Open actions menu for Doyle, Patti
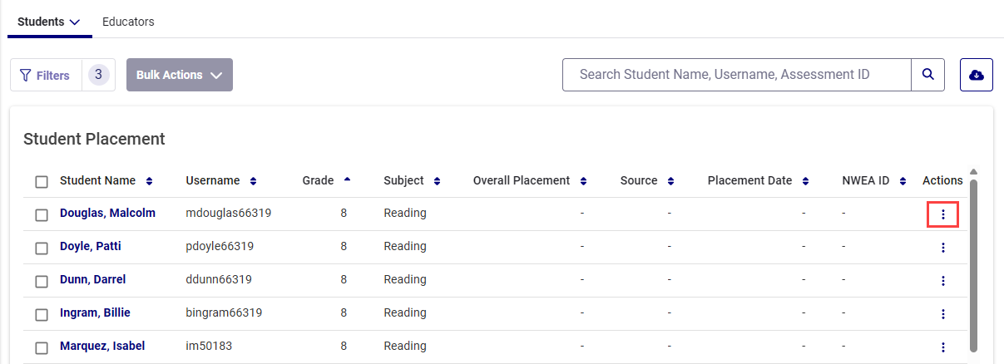This screenshot has height=364, width=1004. click(x=943, y=248)
